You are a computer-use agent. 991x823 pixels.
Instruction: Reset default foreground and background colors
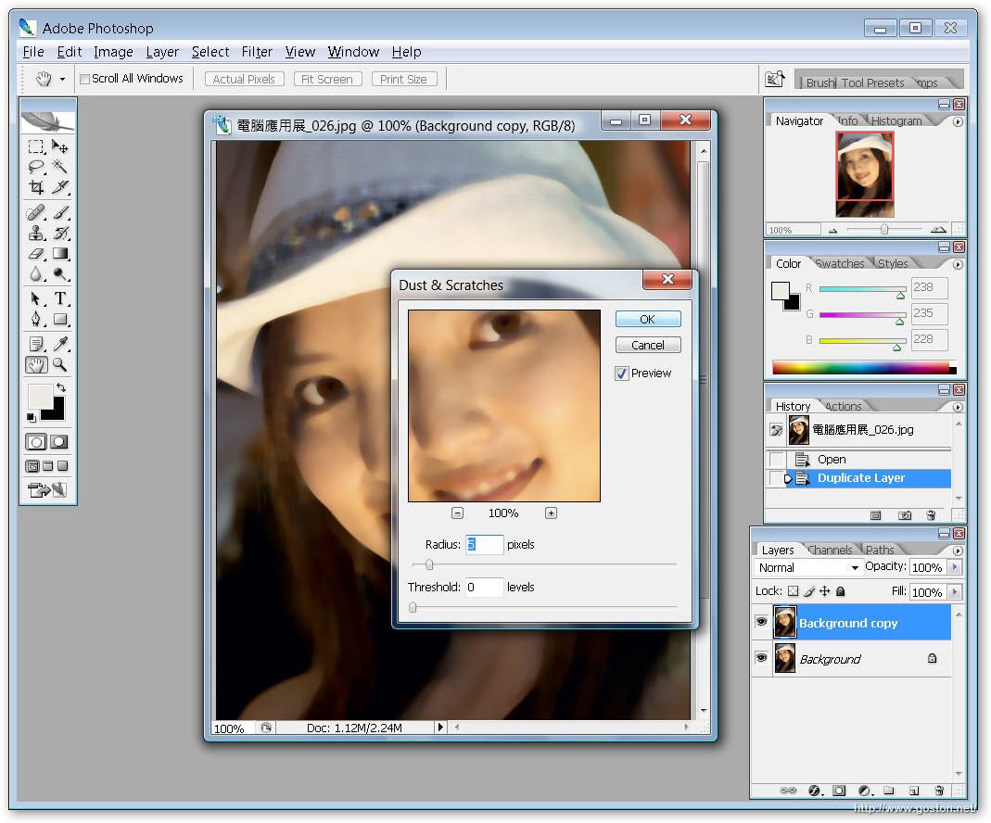click(31, 417)
